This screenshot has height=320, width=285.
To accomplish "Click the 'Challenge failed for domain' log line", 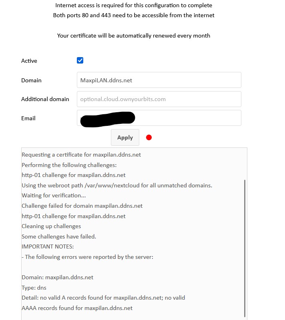I will 82,206.
